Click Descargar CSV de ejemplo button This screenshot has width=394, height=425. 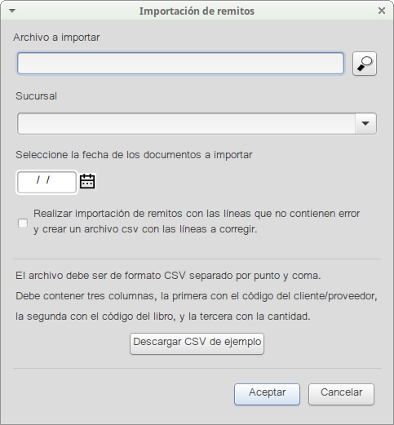tap(197, 343)
